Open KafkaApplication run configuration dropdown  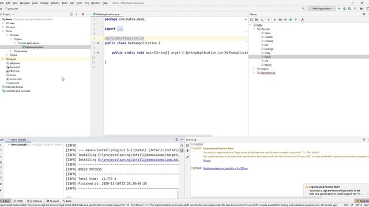[x=322, y=9]
